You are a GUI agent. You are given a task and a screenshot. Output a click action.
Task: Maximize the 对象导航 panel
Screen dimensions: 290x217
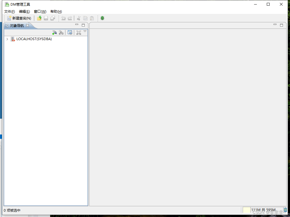point(83,25)
